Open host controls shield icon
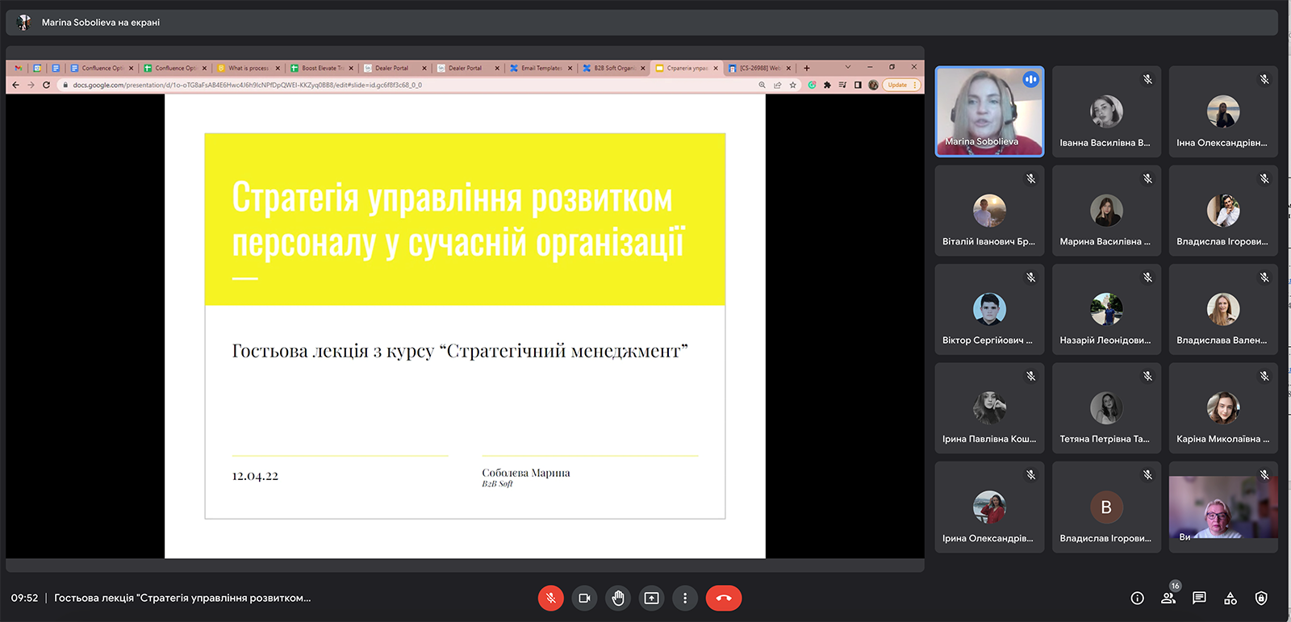 pos(1261,598)
